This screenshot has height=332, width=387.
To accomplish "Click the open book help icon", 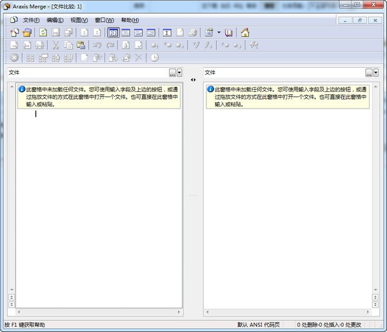I will [x=228, y=33].
